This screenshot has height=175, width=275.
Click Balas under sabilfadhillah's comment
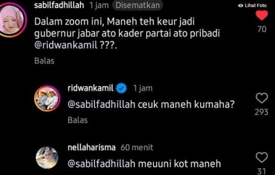pyautogui.click(x=44, y=61)
